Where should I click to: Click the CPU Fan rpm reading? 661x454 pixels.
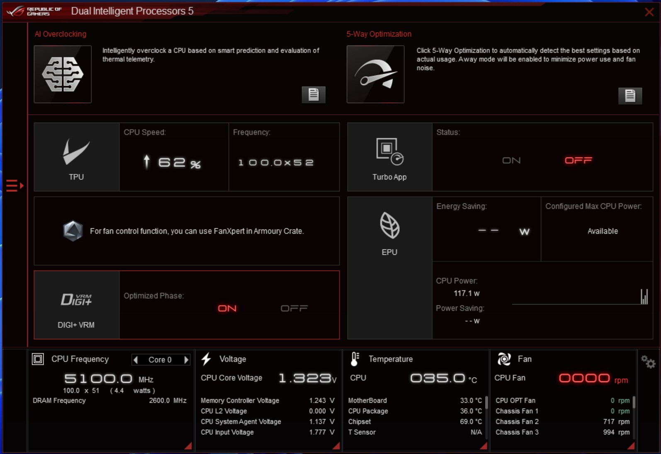tap(593, 378)
